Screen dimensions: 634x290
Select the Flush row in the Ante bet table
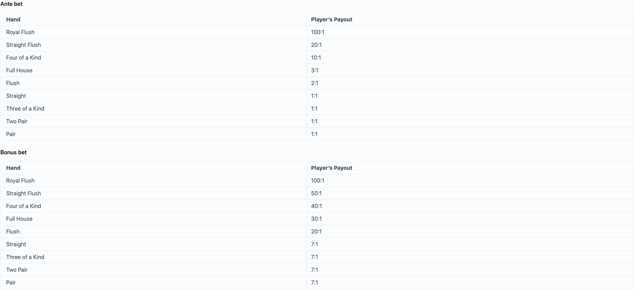(317, 83)
